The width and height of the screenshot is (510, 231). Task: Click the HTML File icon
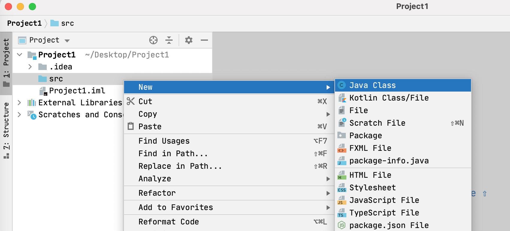[x=342, y=175]
